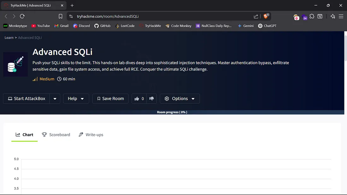Expand the Start AttackBox dropdown arrow
Screen dimensions: 347x195
tap(55, 98)
